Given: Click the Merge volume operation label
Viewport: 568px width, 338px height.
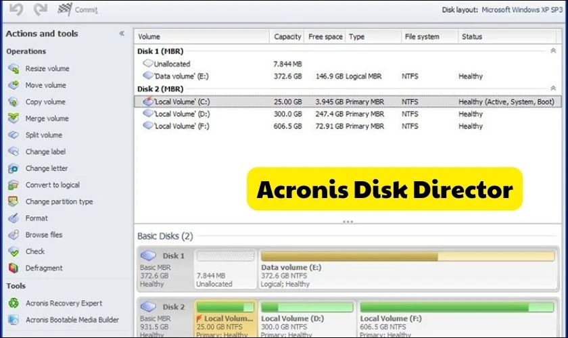Looking at the screenshot, I should pos(47,118).
